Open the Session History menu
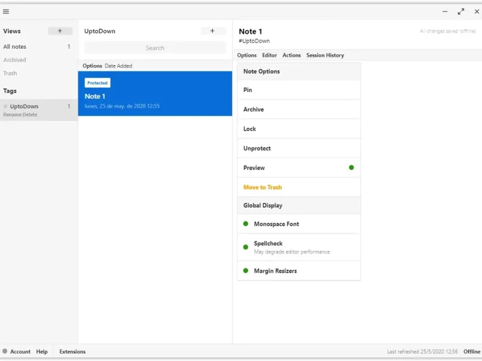Image resolution: width=482 pixels, height=361 pixels. coord(325,55)
